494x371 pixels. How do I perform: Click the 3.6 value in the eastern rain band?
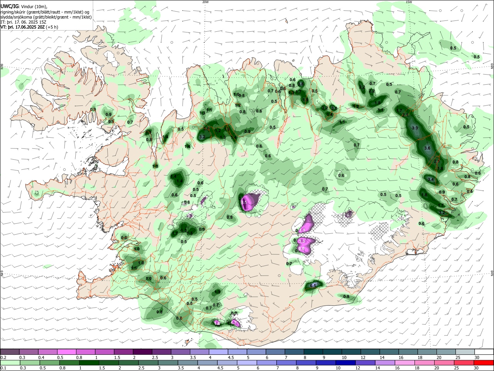427,148
